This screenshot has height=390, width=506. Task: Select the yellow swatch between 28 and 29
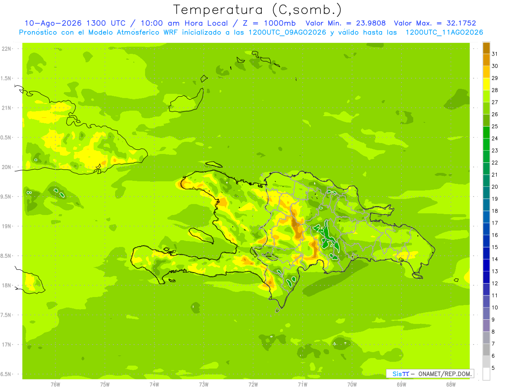click(486, 84)
